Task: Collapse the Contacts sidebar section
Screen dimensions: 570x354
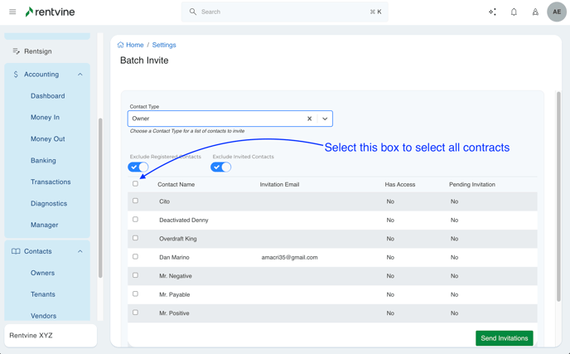Action: (80, 251)
